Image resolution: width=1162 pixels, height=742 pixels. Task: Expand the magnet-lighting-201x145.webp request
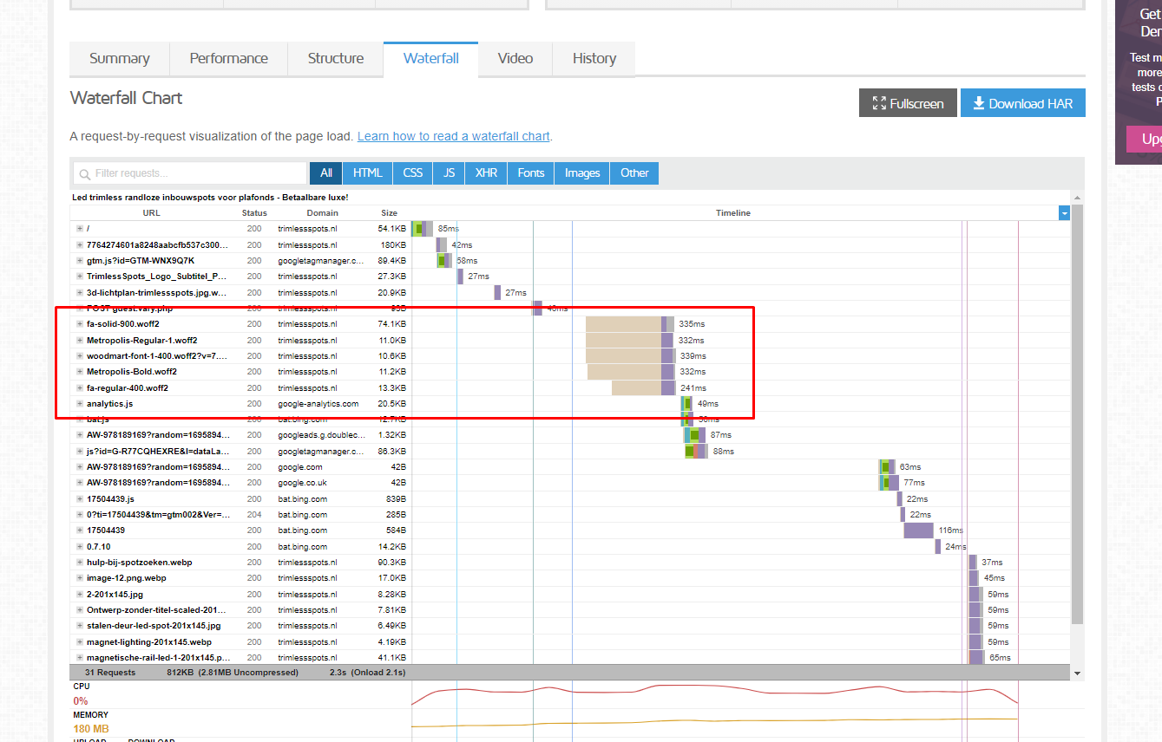(80, 642)
